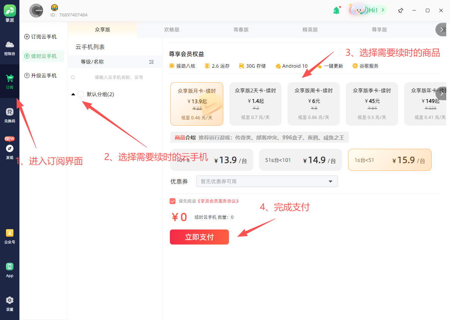Click the search magnifier icon
This screenshot has height=320, width=450.
73,77
